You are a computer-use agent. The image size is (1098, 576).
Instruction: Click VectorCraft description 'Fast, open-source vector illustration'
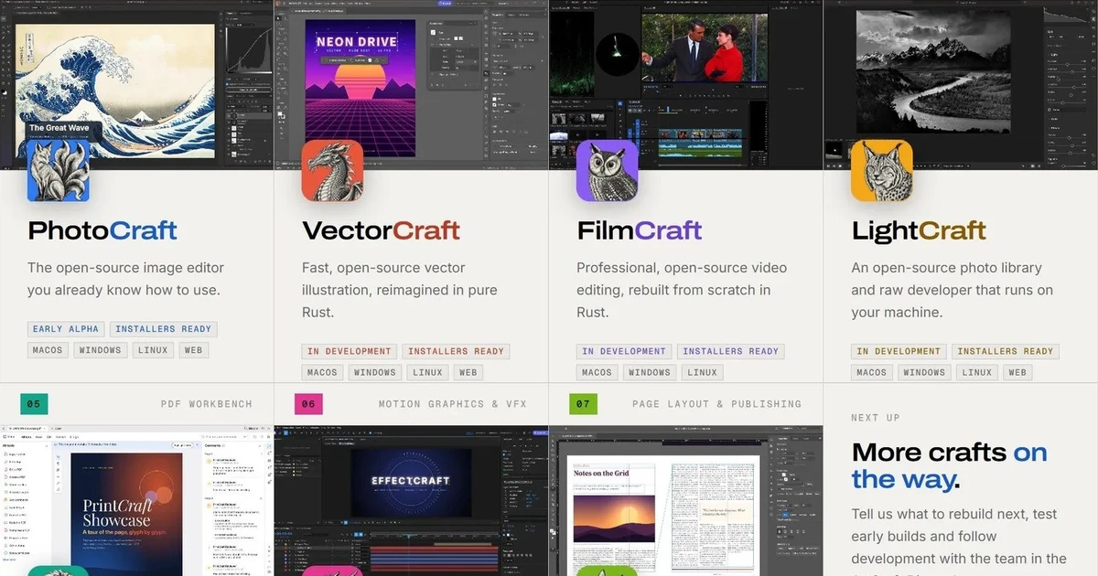[402, 290]
